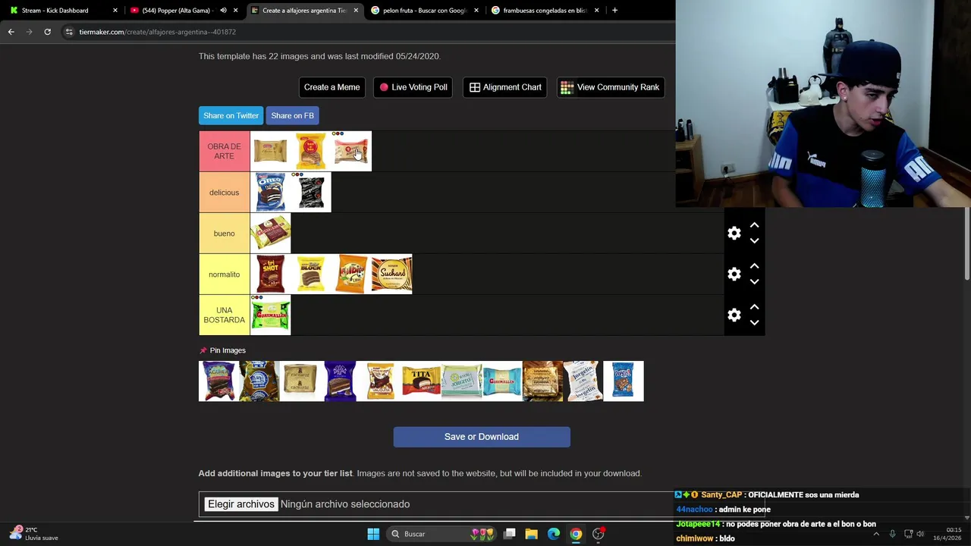This screenshot has width=971, height=546.
Task: View site information icon in address bar
Action: pos(69,32)
